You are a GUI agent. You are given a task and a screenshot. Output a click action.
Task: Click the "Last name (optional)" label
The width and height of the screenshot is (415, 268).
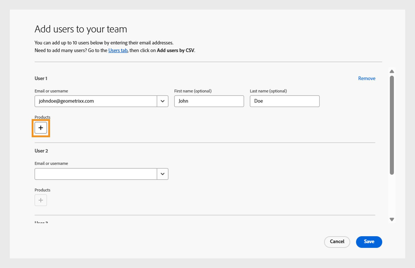pos(268,91)
